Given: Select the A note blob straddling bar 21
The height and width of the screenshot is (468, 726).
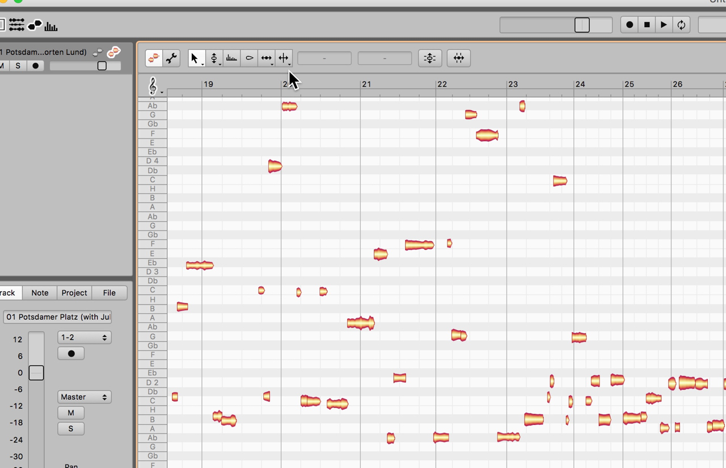Looking at the screenshot, I should 361,323.
